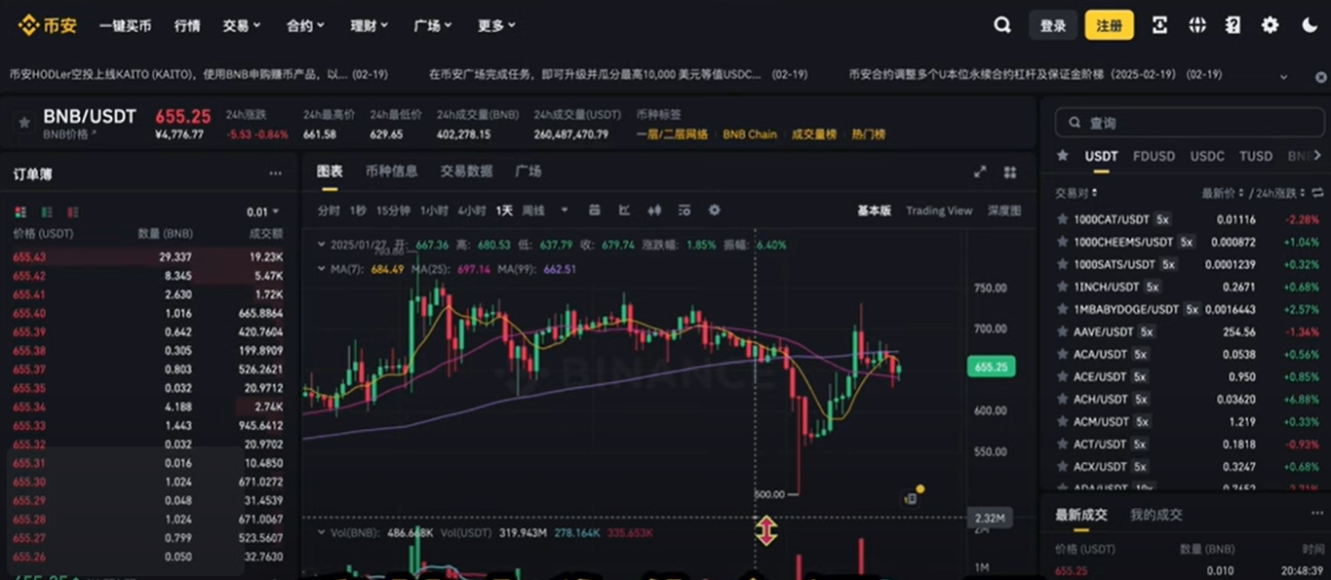This screenshot has width=1331, height=580.
Task: Collapse the candle date info chevron
Action: coord(323,245)
